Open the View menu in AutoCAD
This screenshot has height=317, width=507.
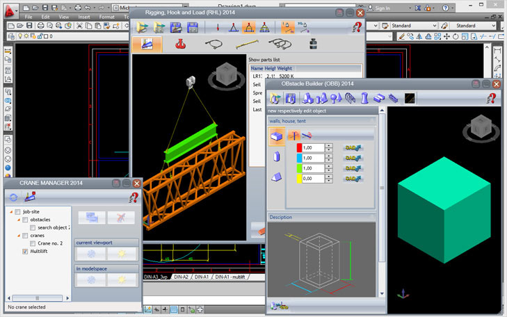(64, 17)
